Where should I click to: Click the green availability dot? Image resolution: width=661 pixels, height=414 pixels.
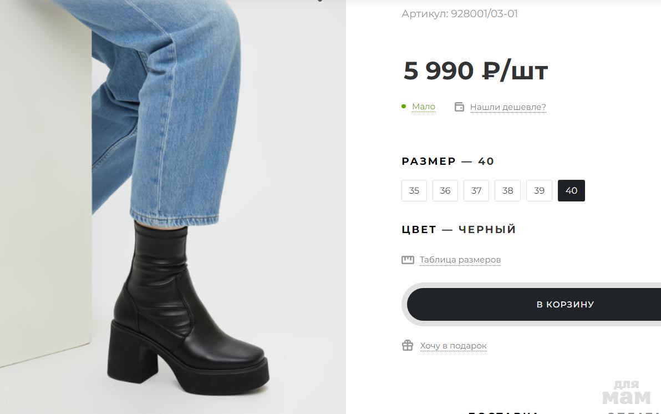pos(404,107)
